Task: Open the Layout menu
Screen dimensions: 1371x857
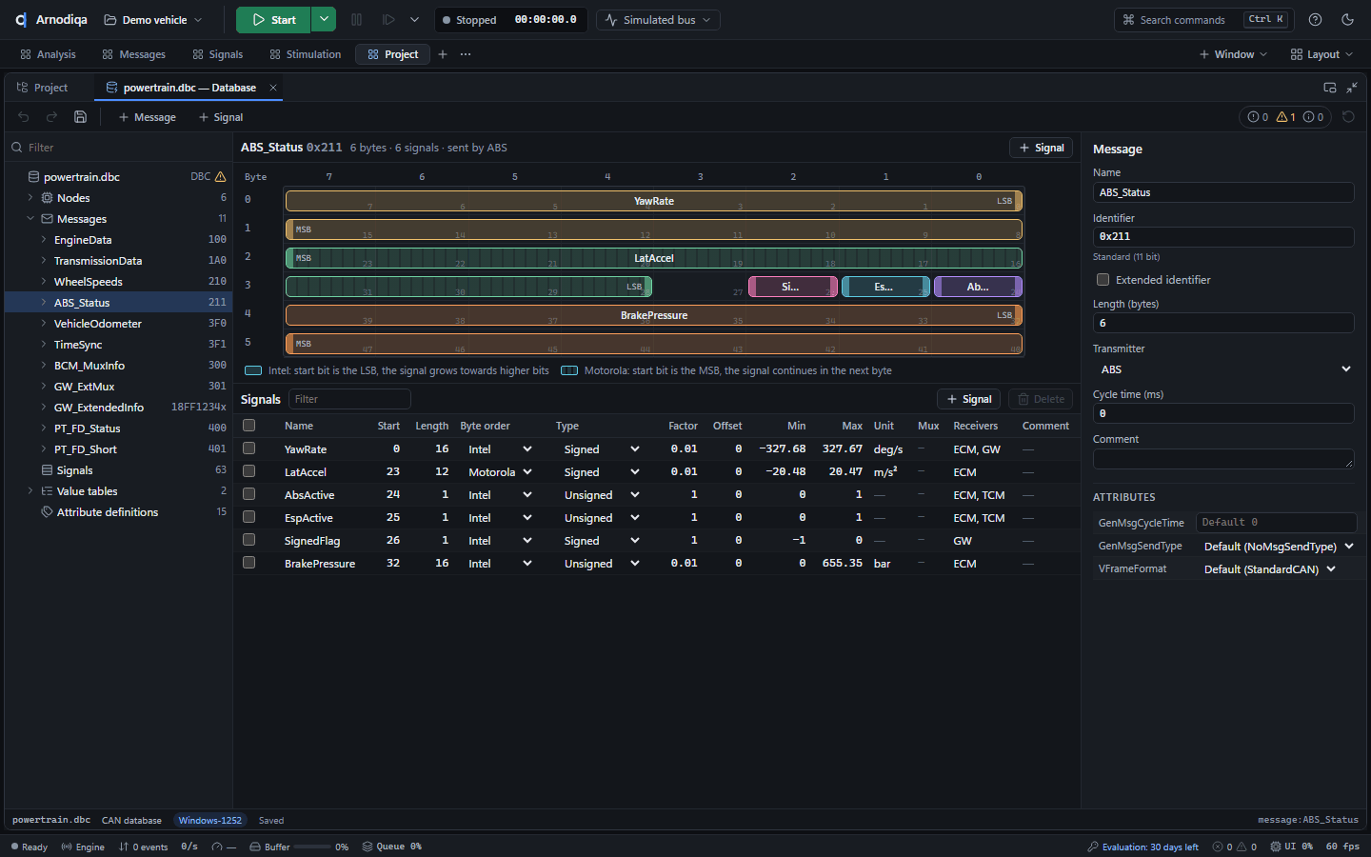Action: point(1322,54)
